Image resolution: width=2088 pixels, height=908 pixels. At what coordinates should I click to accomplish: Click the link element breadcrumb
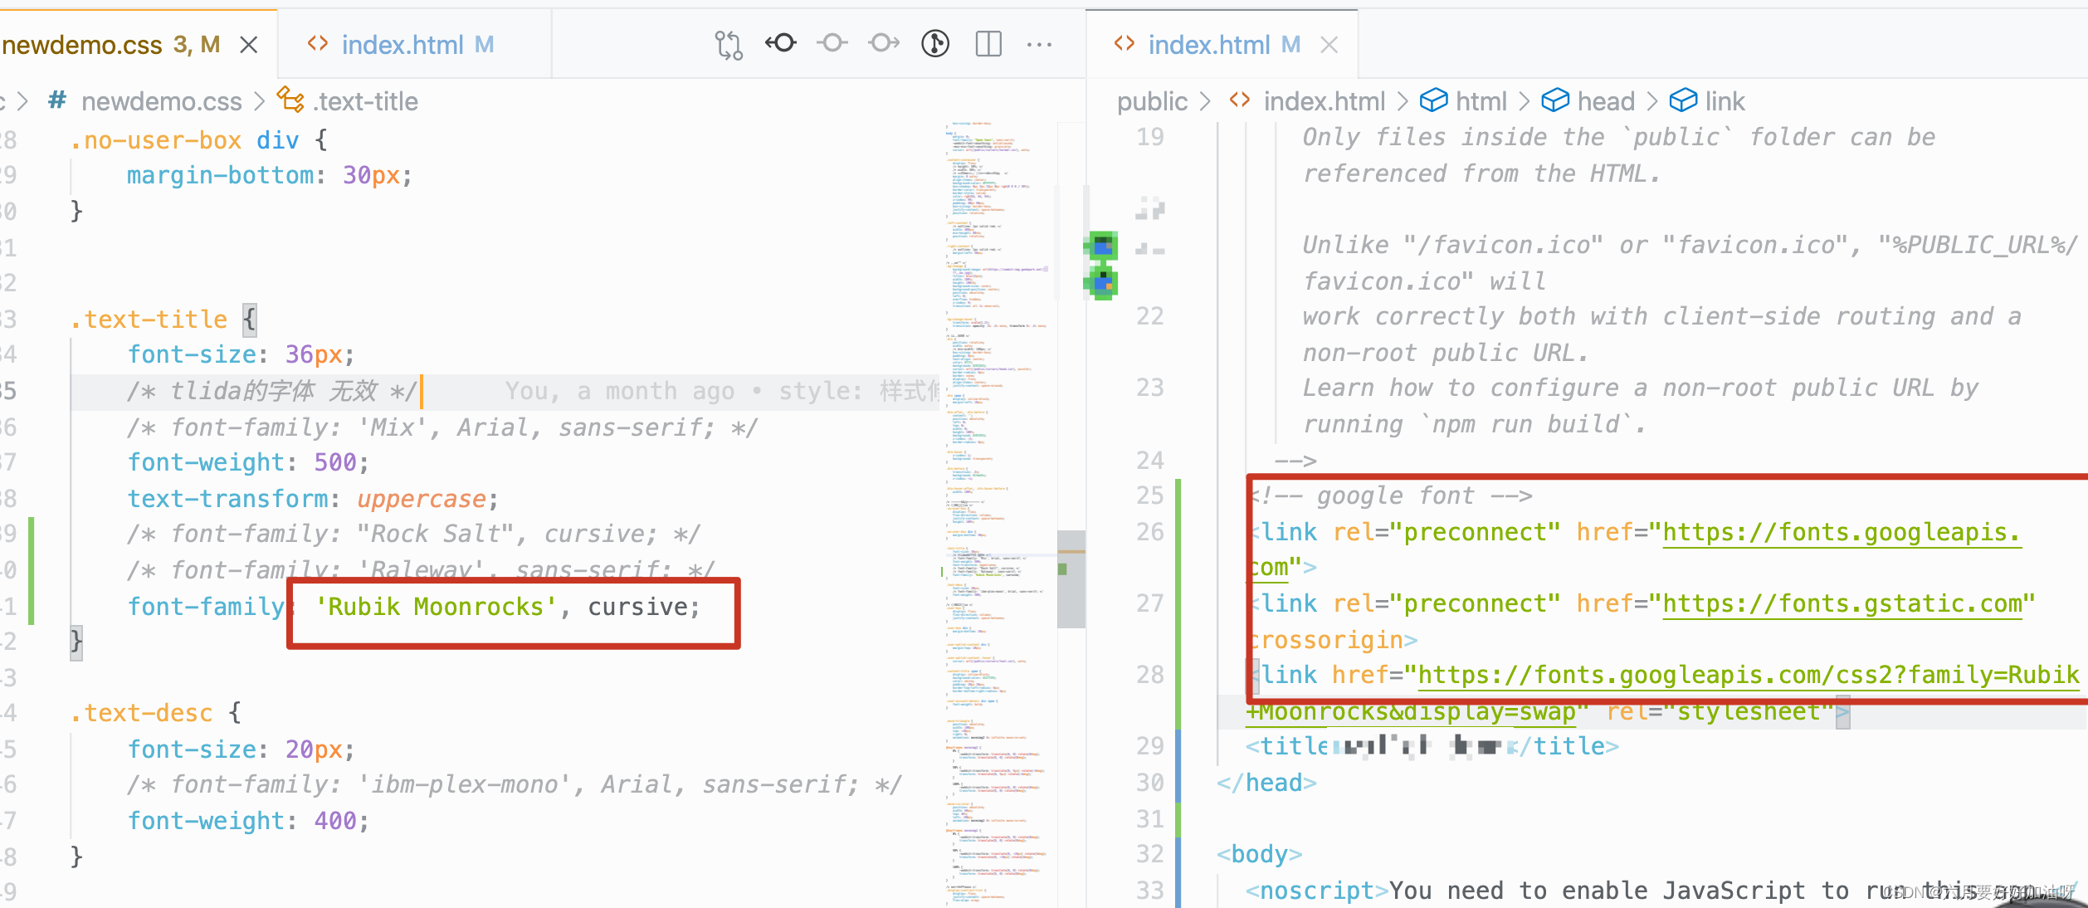pos(1725,101)
